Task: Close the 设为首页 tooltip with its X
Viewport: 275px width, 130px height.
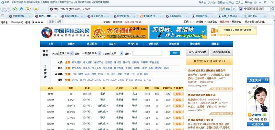Action: [x=255, y=28]
